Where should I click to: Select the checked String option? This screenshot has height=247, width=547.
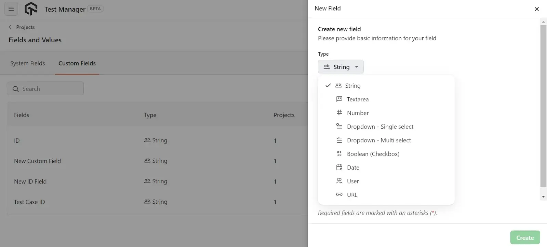[x=352, y=86]
